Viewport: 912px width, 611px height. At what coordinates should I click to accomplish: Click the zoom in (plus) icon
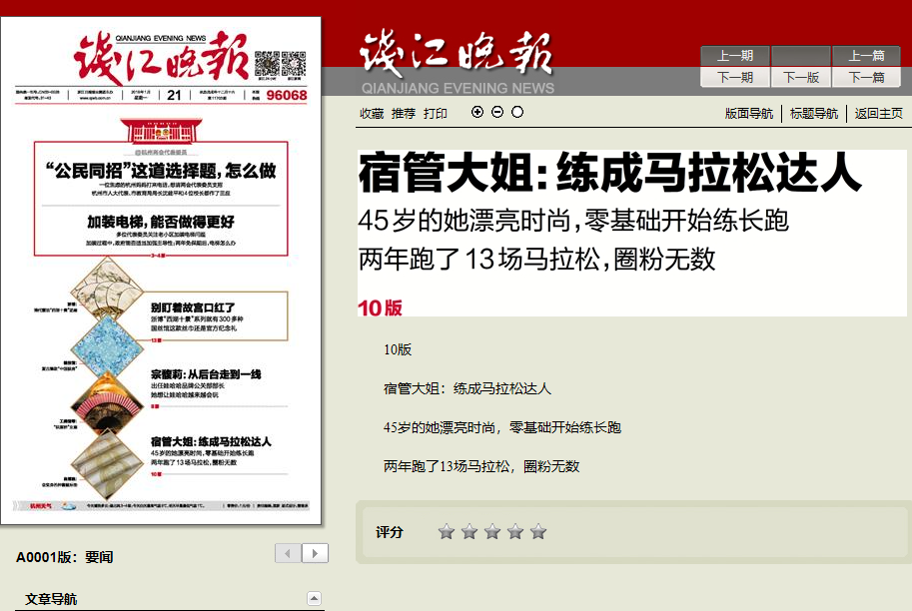[x=477, y=112]
